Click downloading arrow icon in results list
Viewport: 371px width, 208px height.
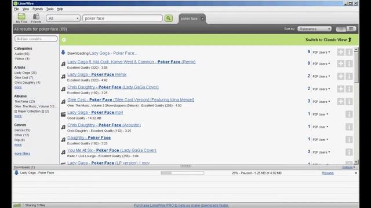coord(63,53)
